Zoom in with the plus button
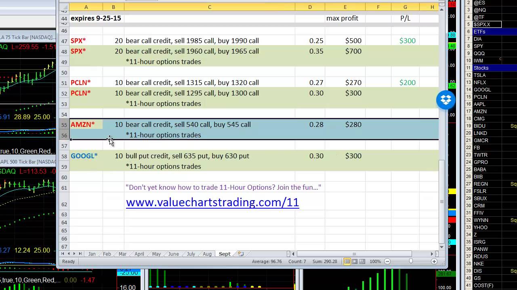Screen dimensions: 517x290 [434, 261]
